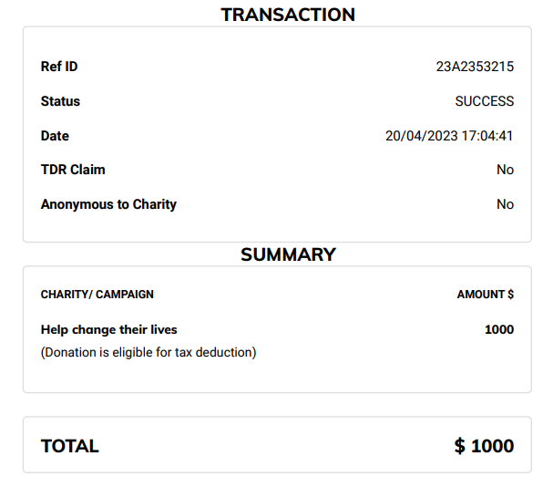
Task: Click the time 17:04:41
Action: pos(486,136)
